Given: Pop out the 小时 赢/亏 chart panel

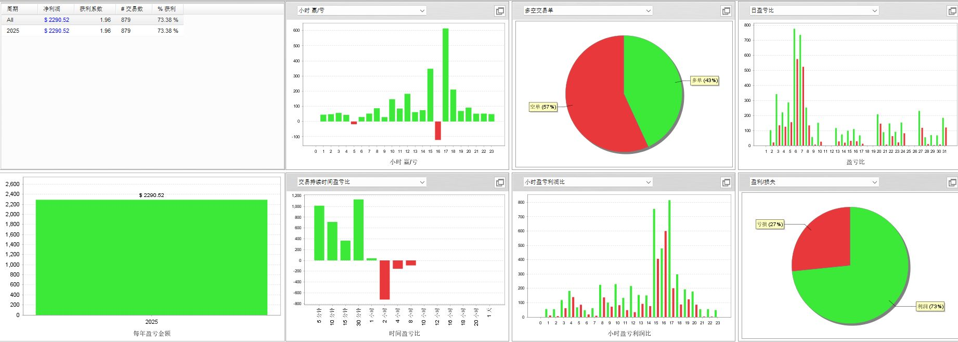Looking at the screenshot, I should [x=500, y=11].
